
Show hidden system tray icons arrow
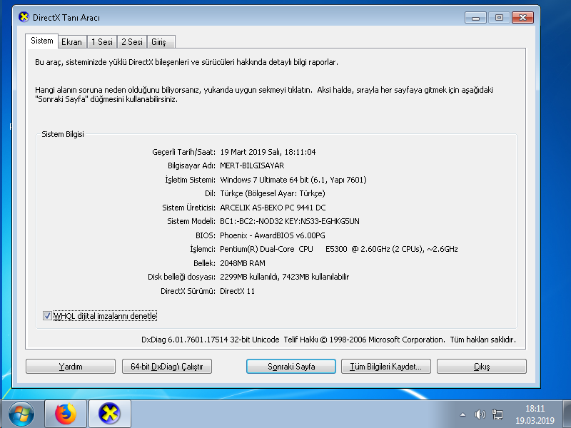tap(463, 414)
